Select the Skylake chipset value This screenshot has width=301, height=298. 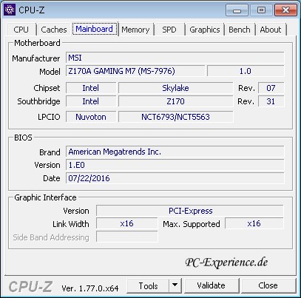click(x=175, y=88)
